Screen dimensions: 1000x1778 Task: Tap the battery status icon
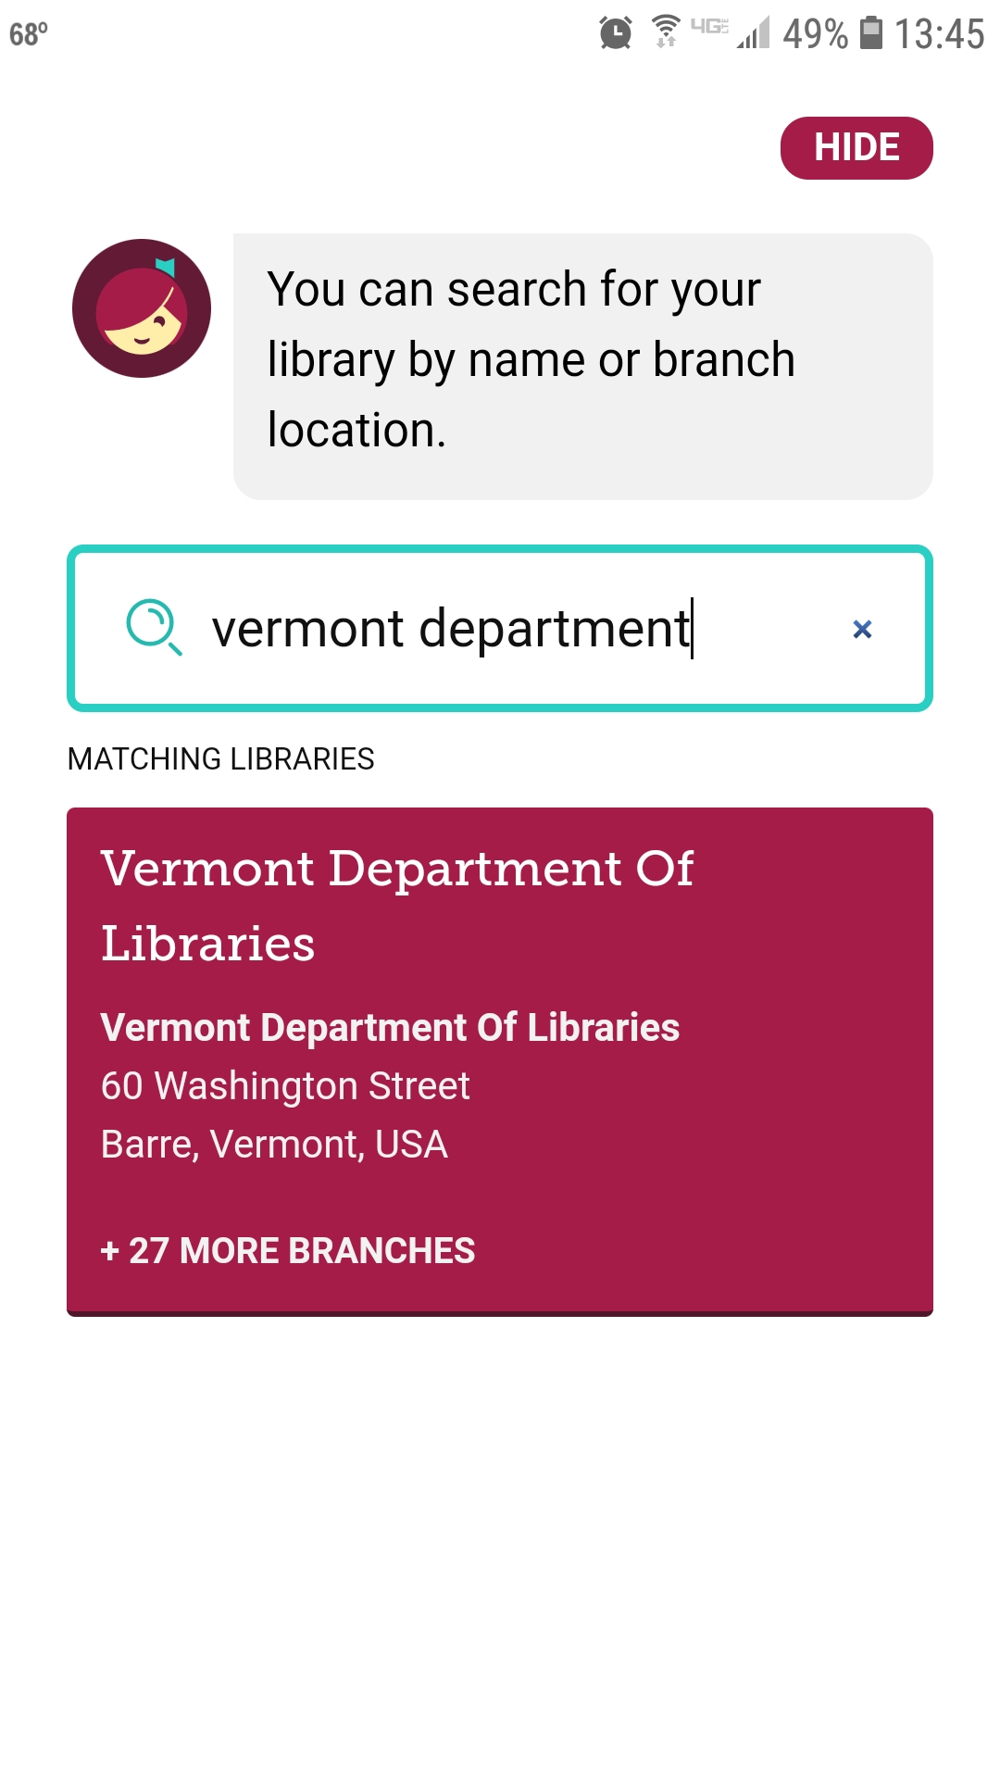point(871,33)
